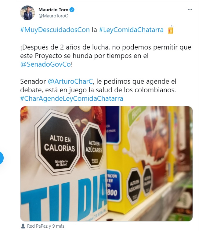Click the tagged people person icon
Screen dimensions: 206x231
point(23,226)
